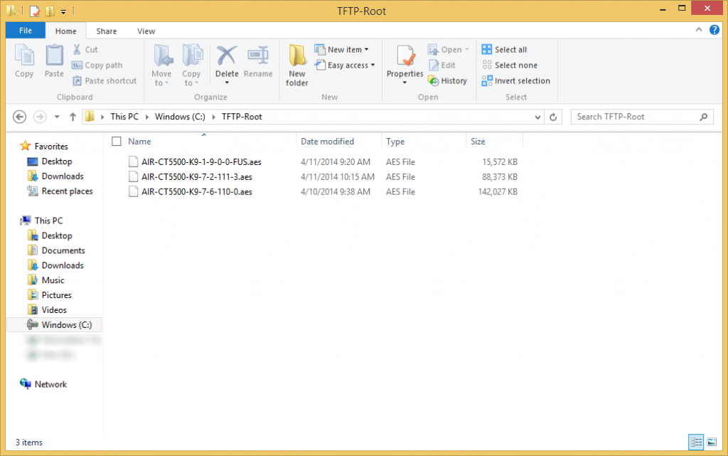Select the Delete icon
The width and height of the screenshot is (728, 456).
click(226, 60)
